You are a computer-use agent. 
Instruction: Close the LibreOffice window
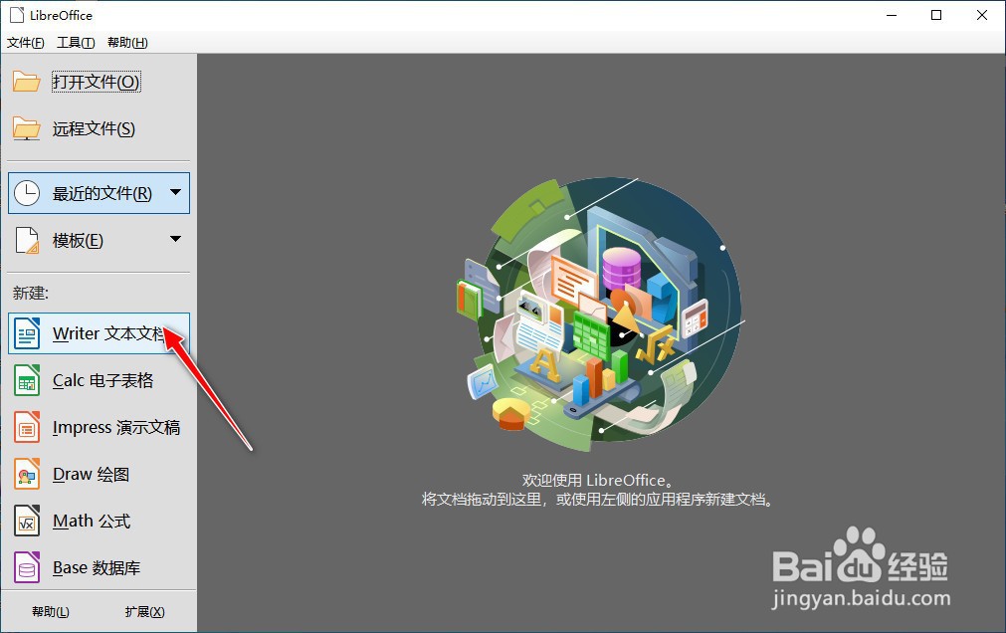(x=981, y=15)
